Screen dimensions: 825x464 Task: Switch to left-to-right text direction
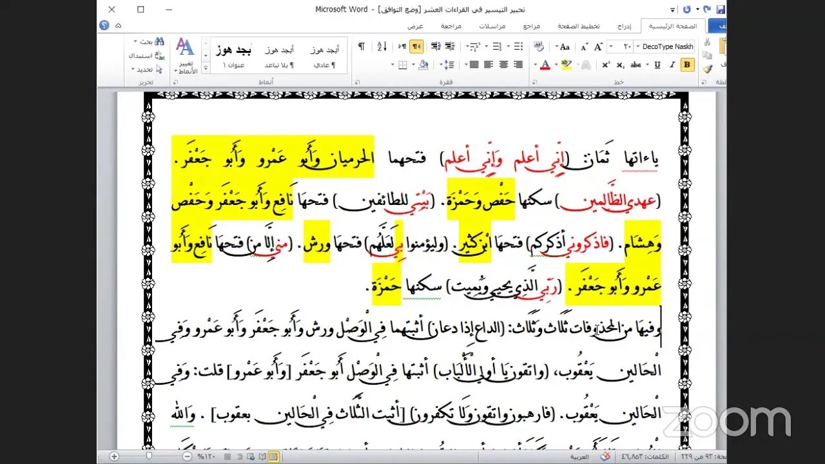(x=402, y=46)
